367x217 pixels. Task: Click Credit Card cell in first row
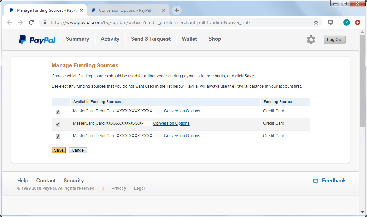coord(273,111)
